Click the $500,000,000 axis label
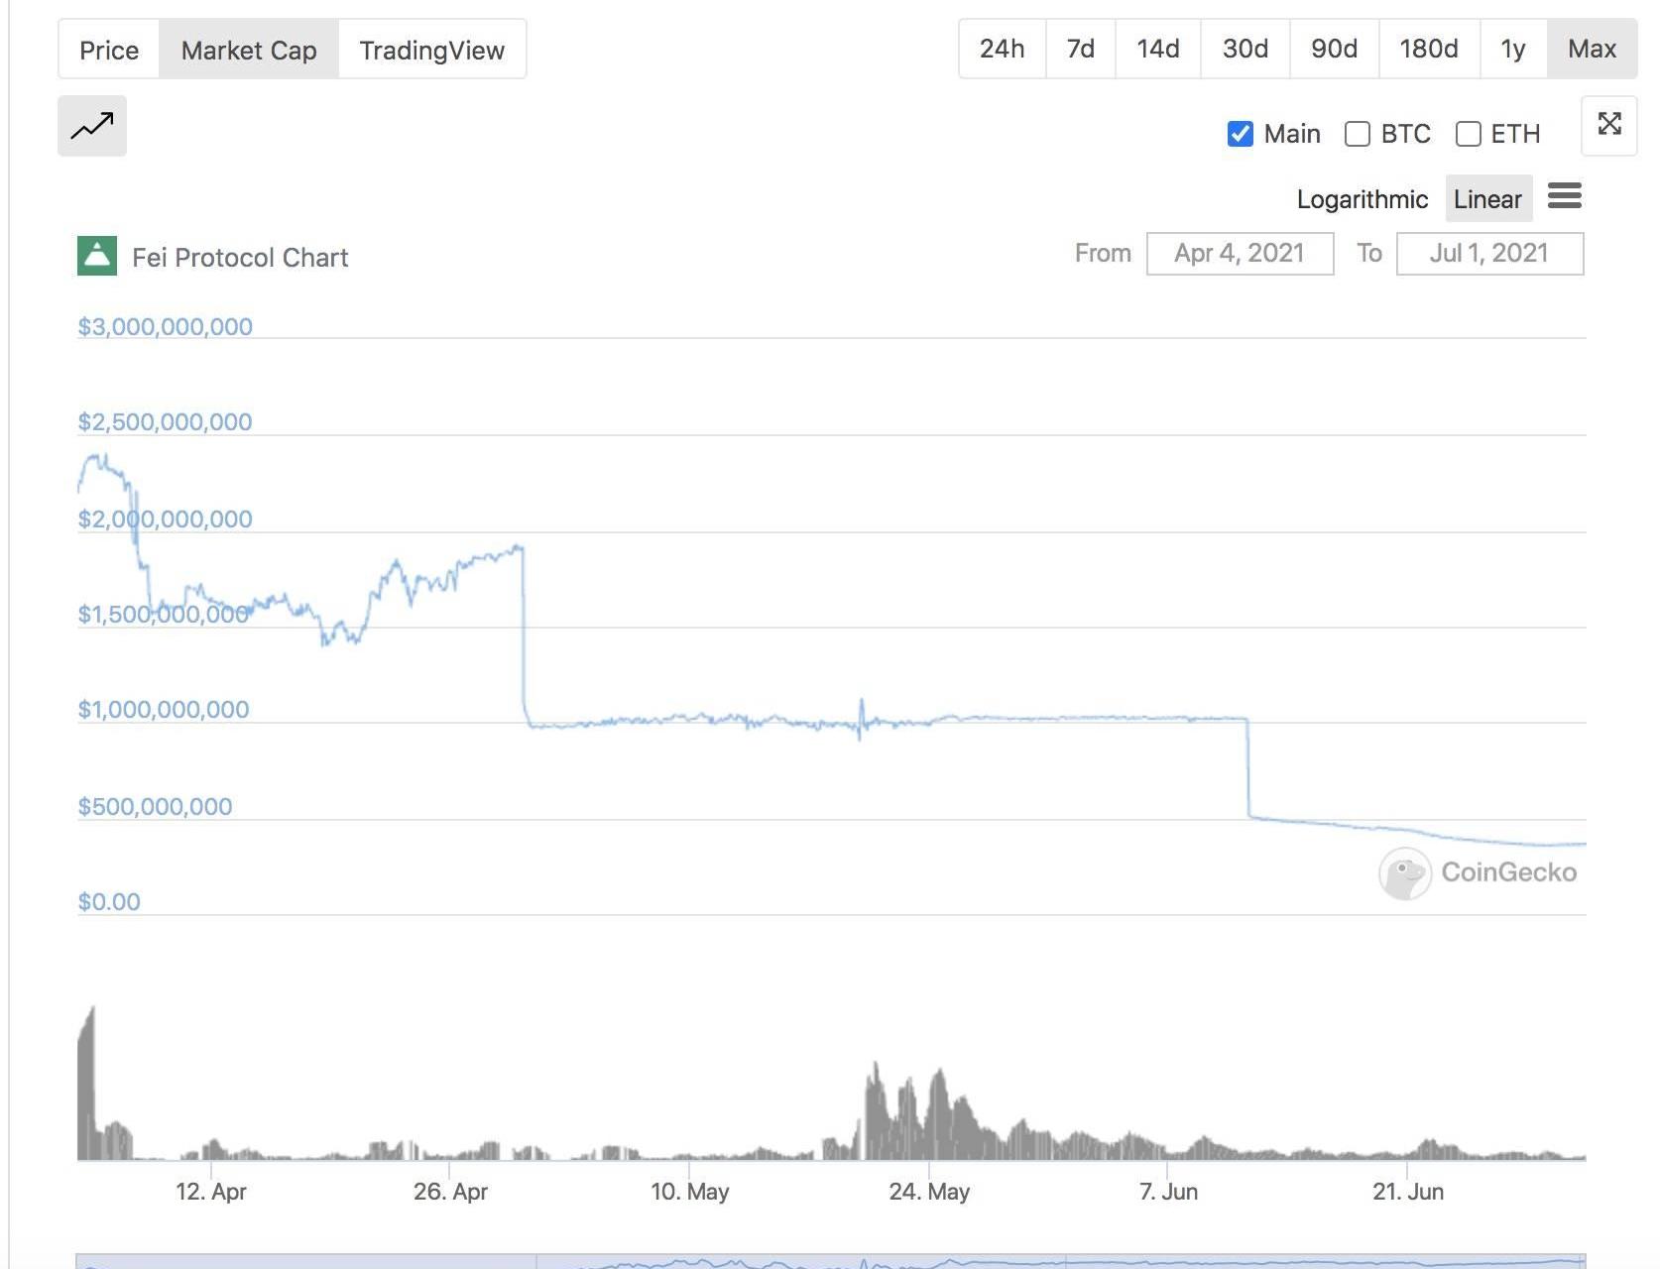 point(156,806)
